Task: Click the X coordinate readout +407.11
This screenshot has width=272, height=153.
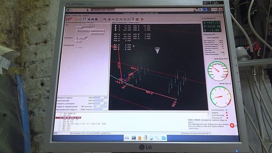Action: click(212, 23)
